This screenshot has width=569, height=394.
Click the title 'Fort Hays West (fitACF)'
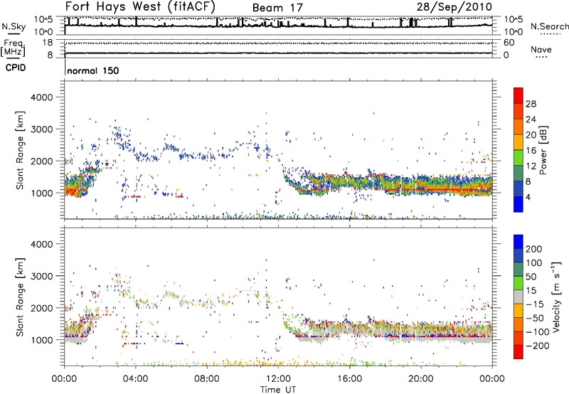140,6
